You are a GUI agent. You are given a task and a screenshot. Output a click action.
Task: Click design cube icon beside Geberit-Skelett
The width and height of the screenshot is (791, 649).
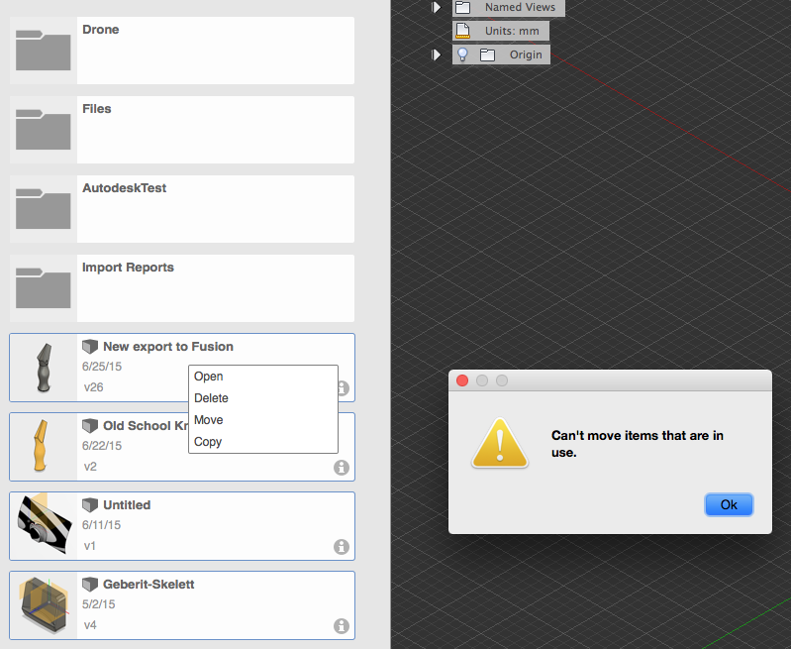click(90, 585)
